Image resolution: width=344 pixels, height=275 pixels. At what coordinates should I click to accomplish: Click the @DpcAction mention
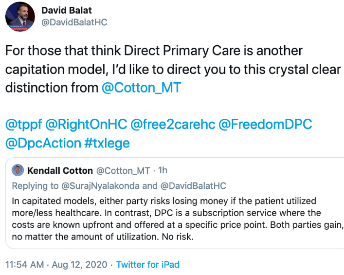(x=43, y=143)
